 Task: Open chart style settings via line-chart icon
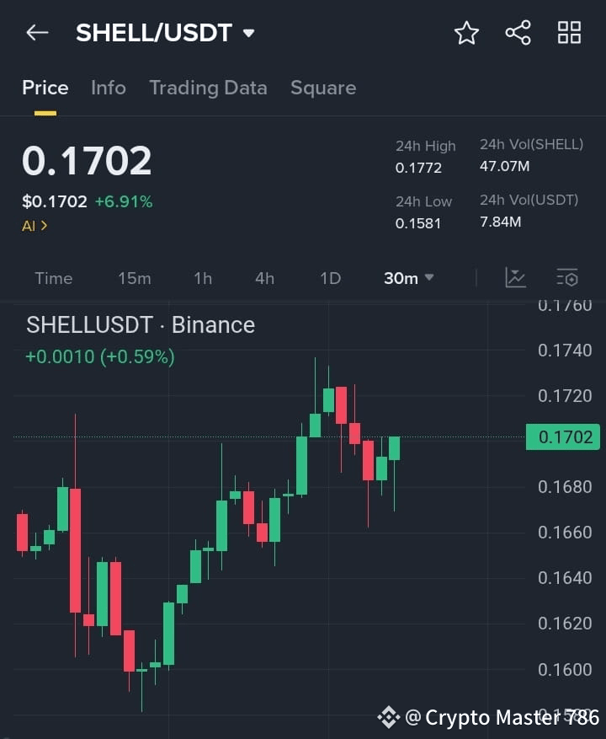click(x=515, y=277)
